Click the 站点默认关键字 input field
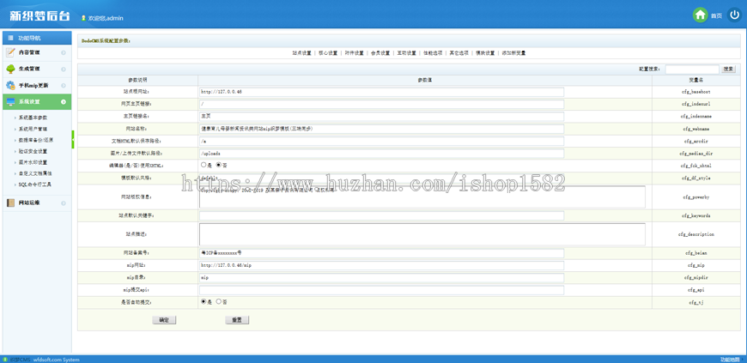Viewport: 747px width, 363px height. pyautogui.click(x=381, y=215)
